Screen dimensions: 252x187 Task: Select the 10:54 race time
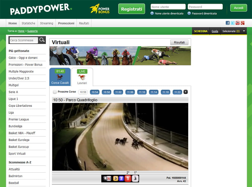[x=95, y=92]
